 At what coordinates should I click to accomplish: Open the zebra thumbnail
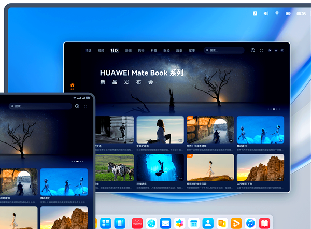(115, 168)
